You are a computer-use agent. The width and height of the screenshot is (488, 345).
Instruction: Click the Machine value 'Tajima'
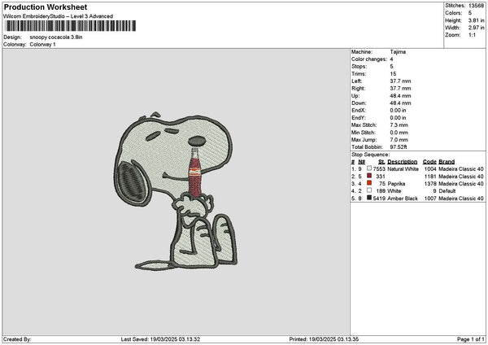click(398, 52)
